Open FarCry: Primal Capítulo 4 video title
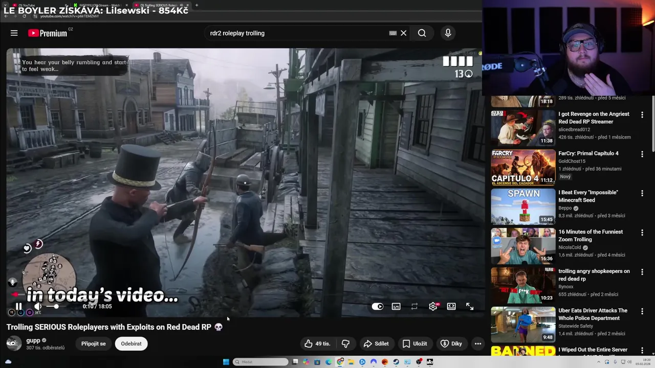Screen dimensions: 655x368 (588, 153)
